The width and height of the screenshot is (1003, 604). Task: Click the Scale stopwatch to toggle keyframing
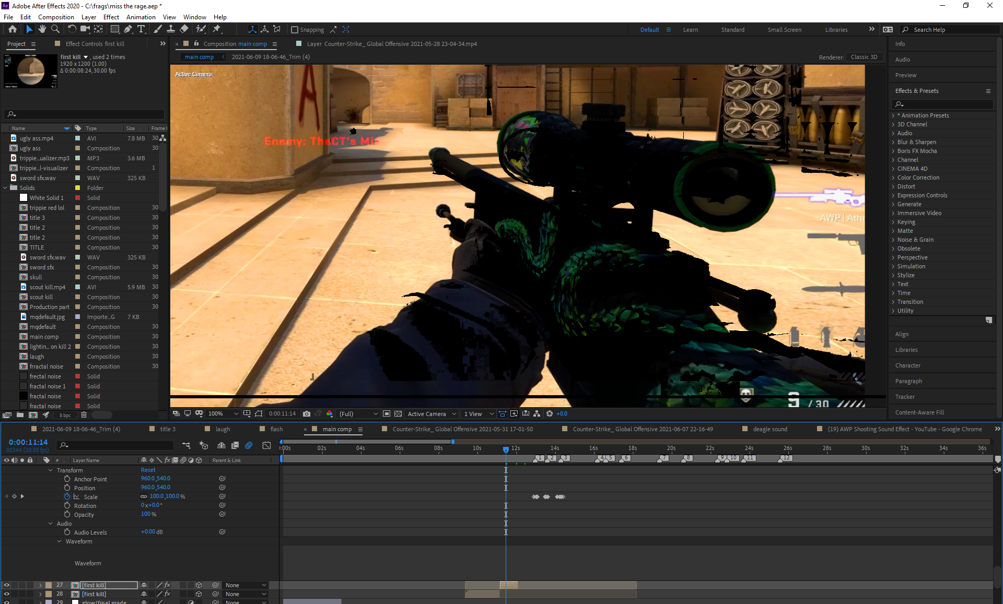[67, 496]
